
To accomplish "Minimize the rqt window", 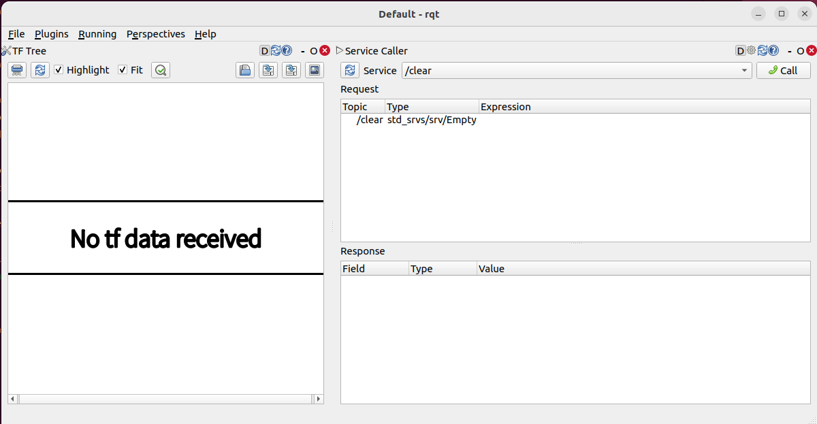I will 759,14.
